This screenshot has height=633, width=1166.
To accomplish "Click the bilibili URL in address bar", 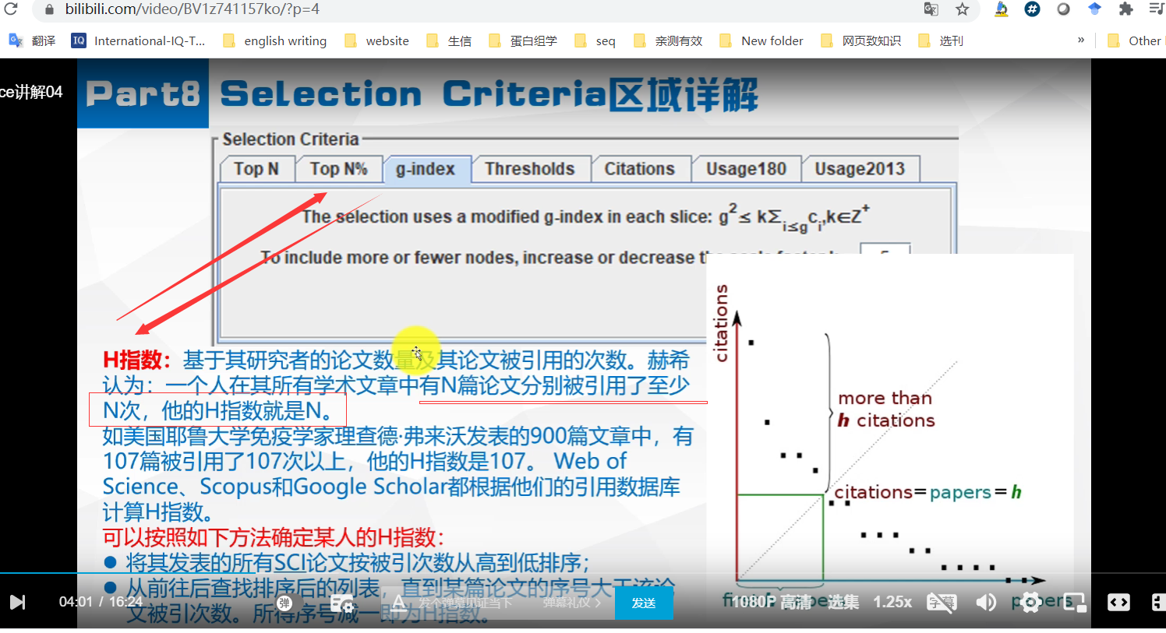I will tap(193, 9).
